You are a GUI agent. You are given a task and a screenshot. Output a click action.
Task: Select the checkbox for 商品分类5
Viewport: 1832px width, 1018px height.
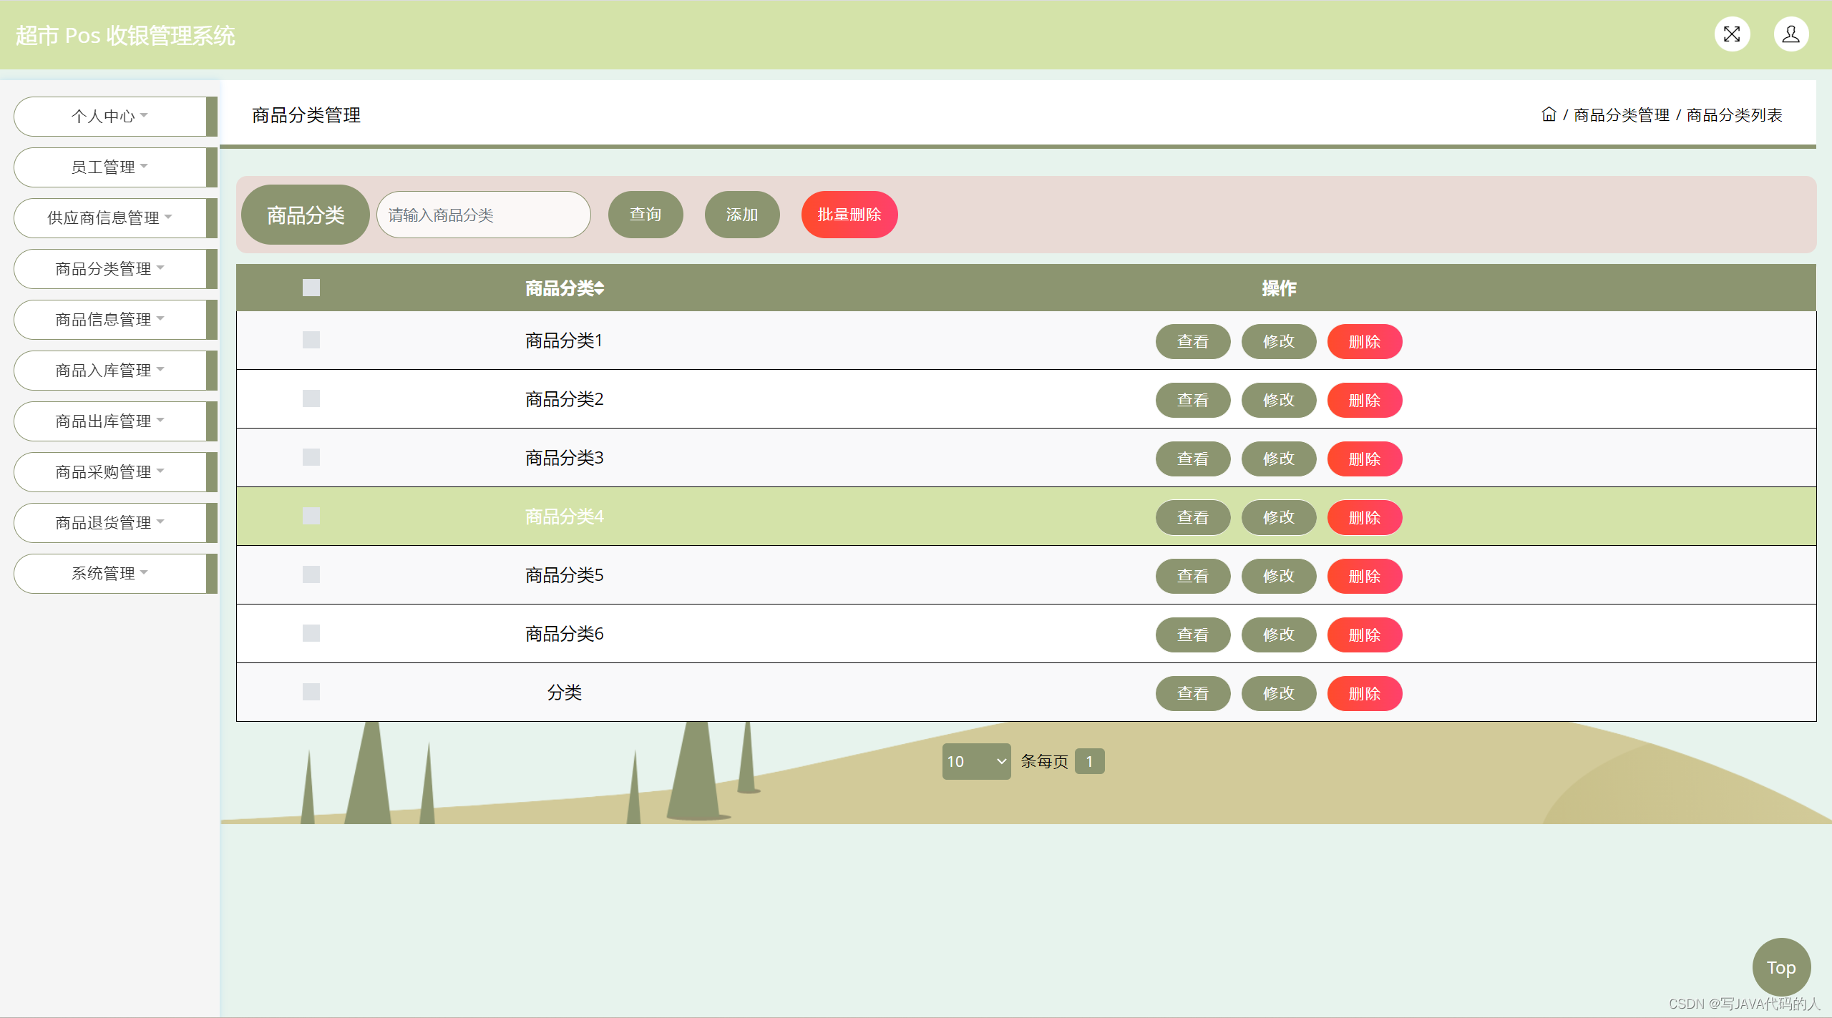(x=311, y=574)
